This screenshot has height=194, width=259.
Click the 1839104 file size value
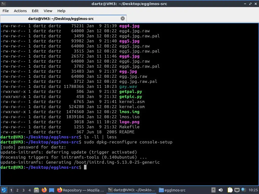click(x=75, y=117)
